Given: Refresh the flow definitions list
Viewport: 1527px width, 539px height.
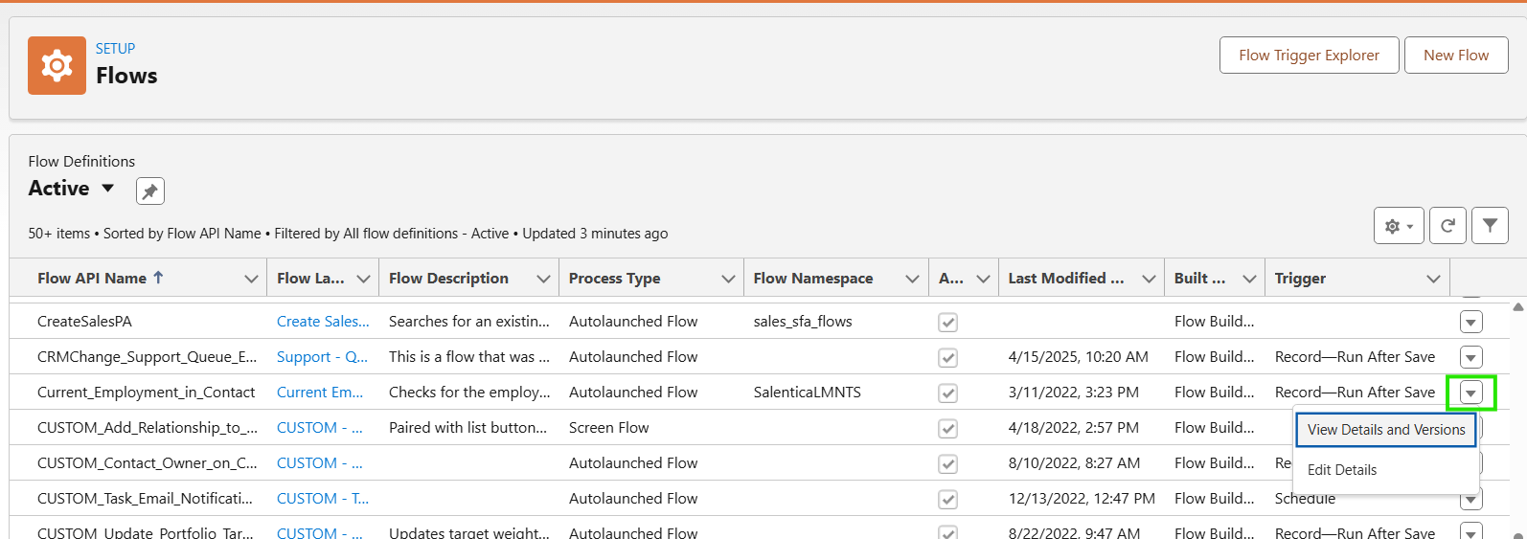Looking at the screenshot, I should (x=1447, y=226).
